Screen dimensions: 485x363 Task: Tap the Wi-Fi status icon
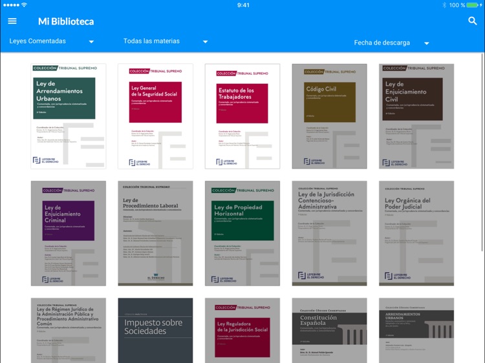pyautogui.click(x=24, y=5)
